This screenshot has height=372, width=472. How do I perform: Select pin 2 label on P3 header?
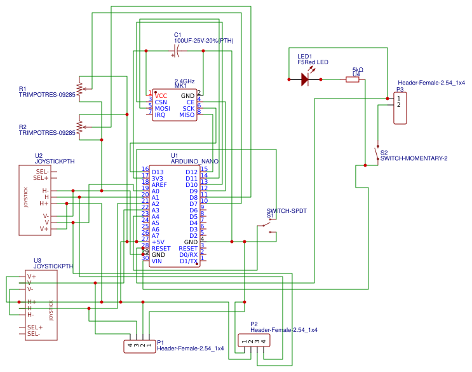pyautogui.click(x=399, y=105)
